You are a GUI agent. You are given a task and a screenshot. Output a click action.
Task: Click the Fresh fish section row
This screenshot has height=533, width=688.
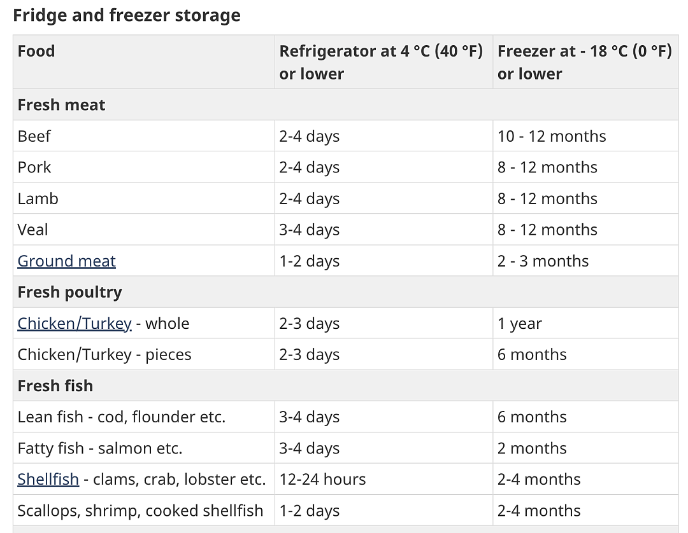click(346, 386)
